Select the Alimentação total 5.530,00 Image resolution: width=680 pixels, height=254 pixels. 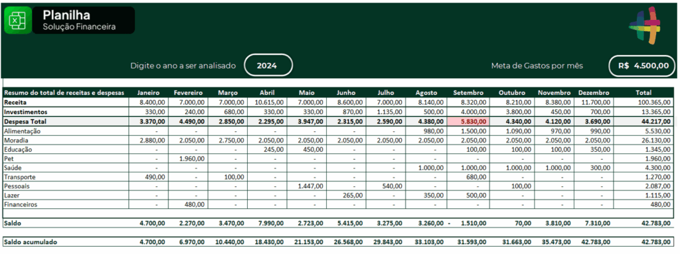click(x=644, y=131)
